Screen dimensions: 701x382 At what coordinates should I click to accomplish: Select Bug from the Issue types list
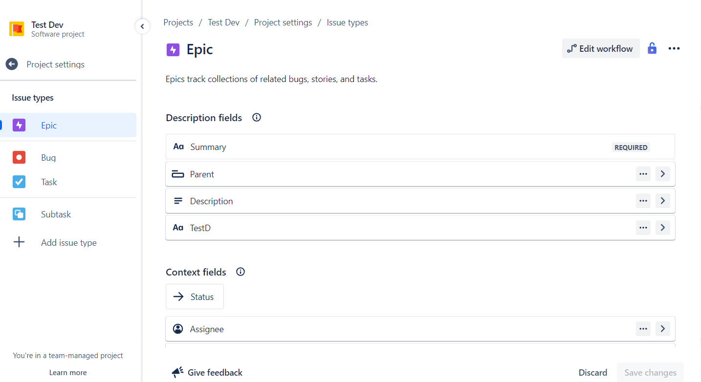pos(48,157)
